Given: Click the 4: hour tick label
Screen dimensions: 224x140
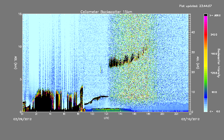Looking at the screenshot, I should [50, 114].
